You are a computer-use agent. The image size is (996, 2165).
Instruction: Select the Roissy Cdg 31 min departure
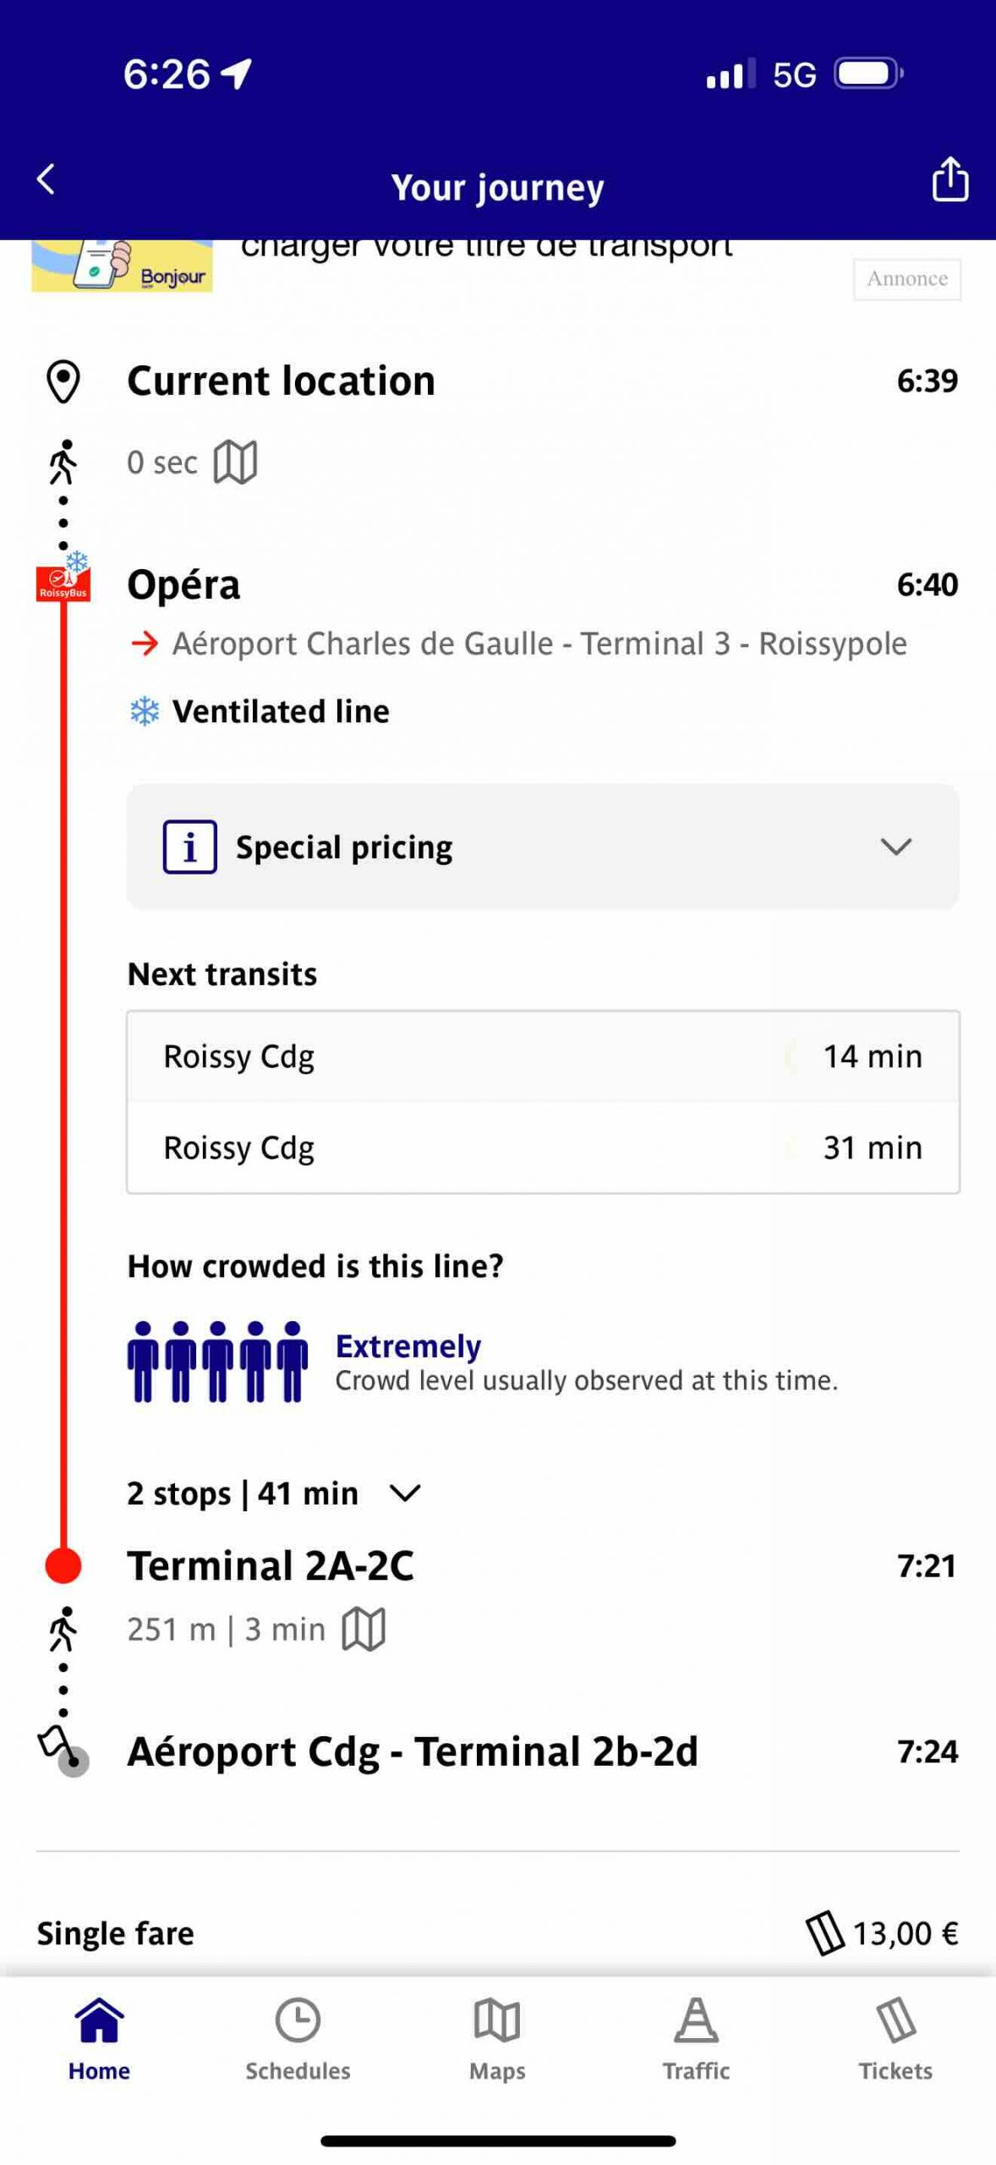coord(543,1148)
